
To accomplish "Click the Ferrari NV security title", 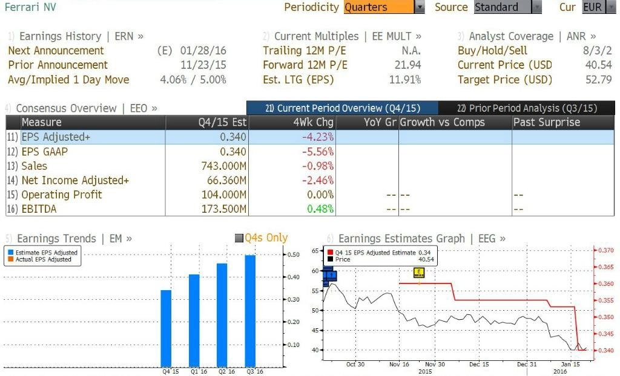I will [30, 7].
